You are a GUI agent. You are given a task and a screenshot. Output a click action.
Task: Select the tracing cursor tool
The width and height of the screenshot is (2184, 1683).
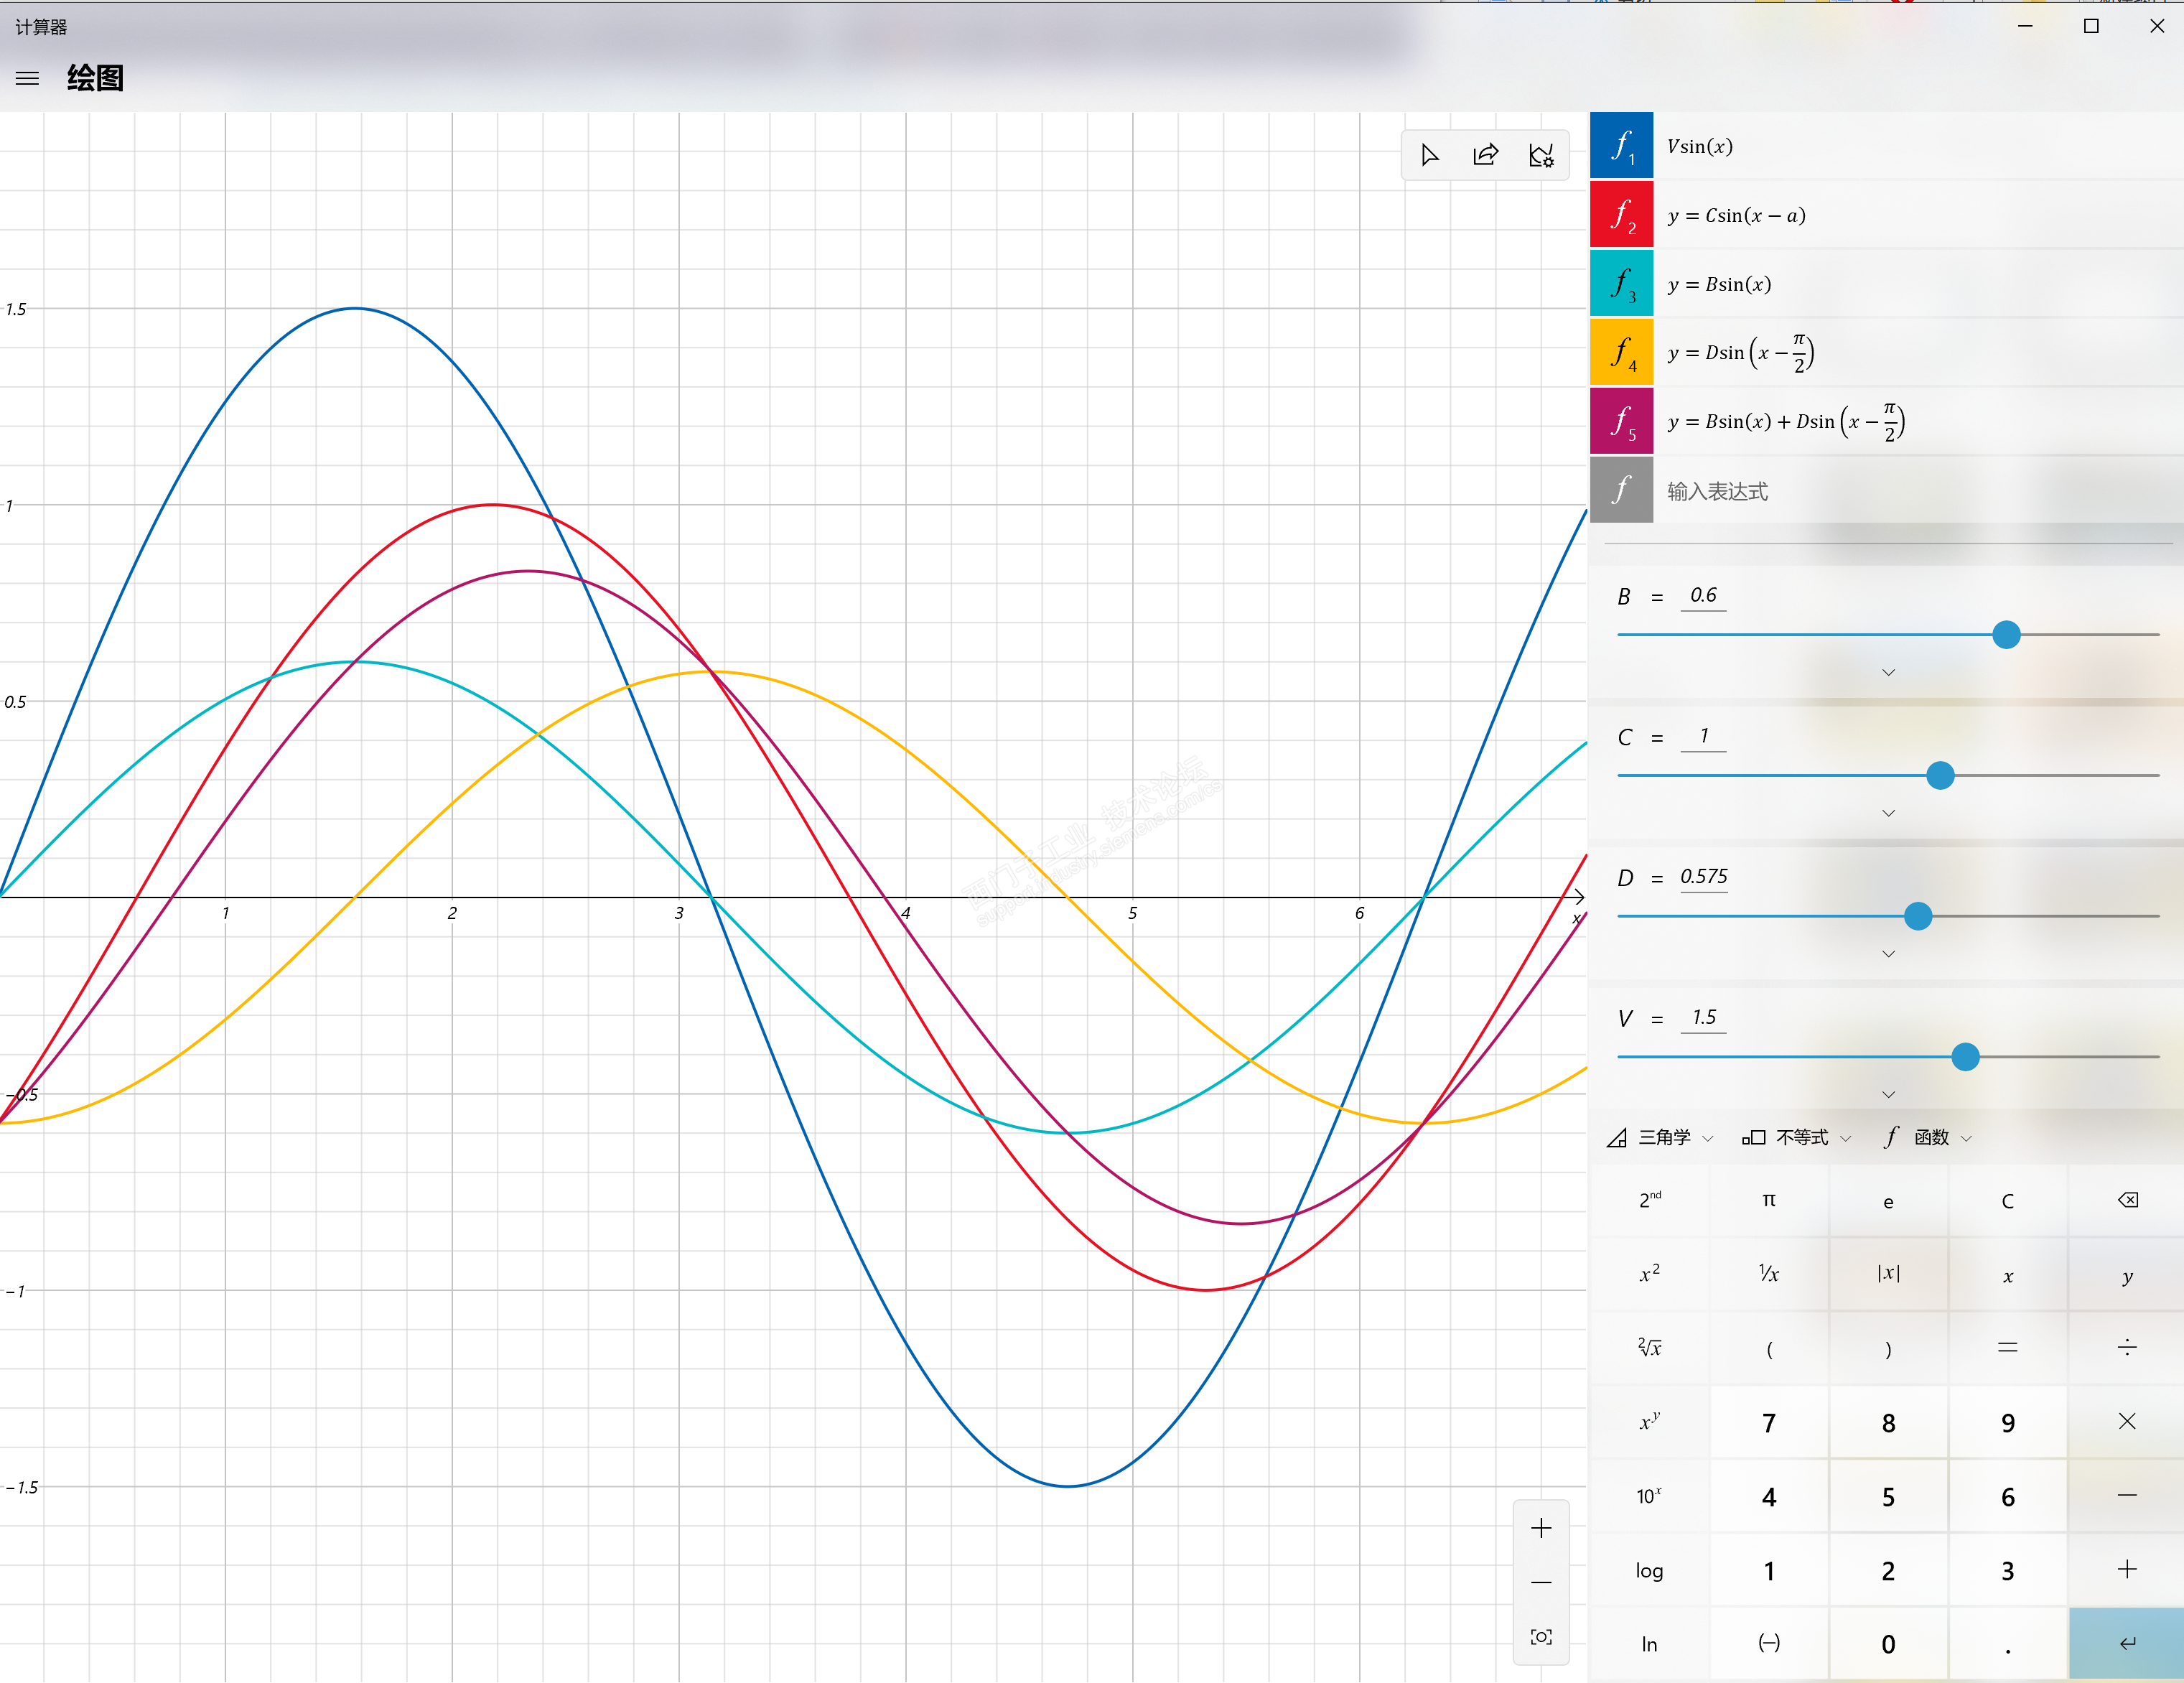tap(1430, 155)
